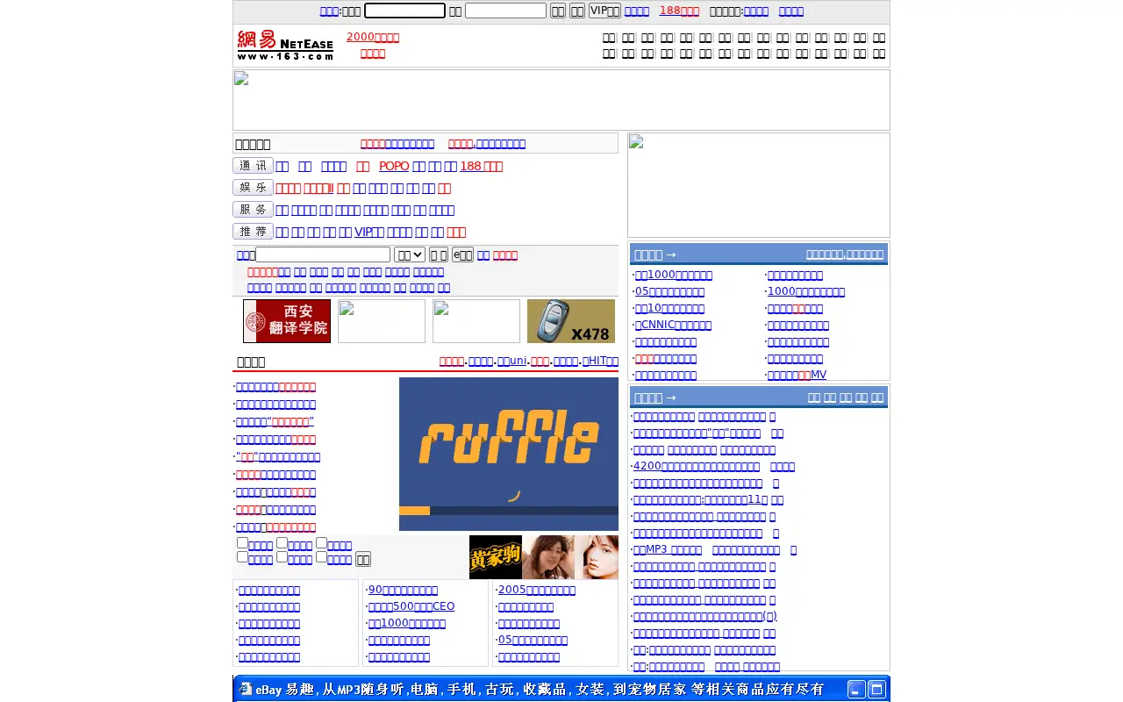Image resolution: width=1123 pixels, height=702 pixels.
Task: Focus the first login input in the top bar
Action: [404, 11]
